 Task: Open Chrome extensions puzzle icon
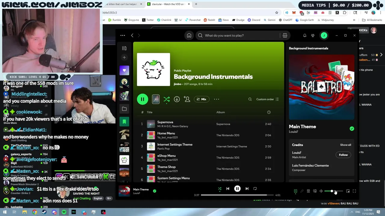345,13
